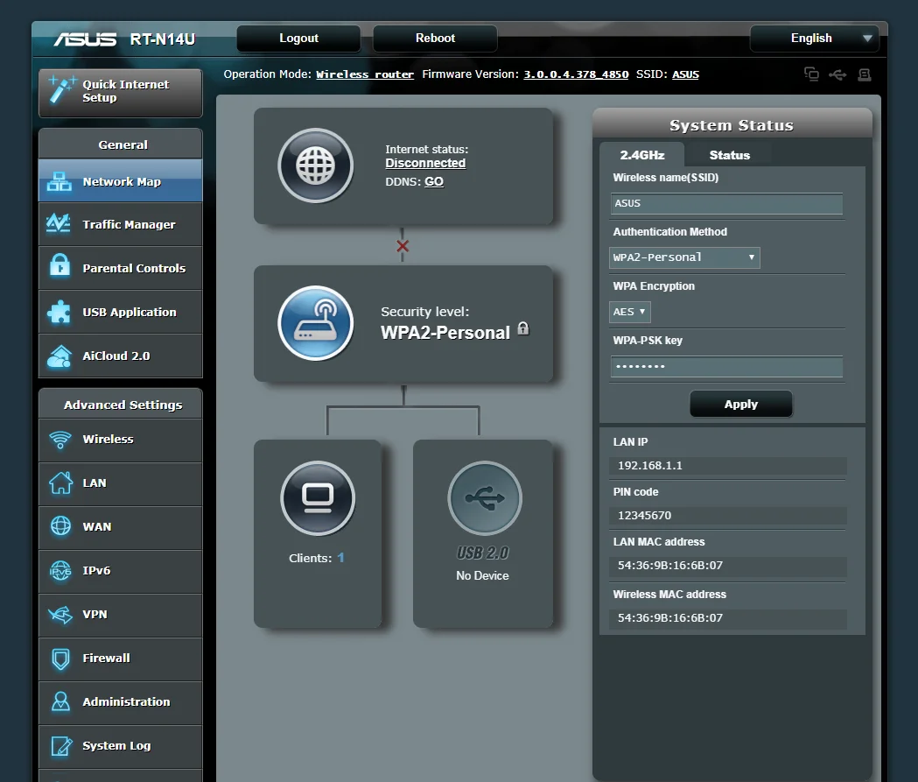Click the red X disconnected marker
This screenshot has width=918, height=782.
403,246
